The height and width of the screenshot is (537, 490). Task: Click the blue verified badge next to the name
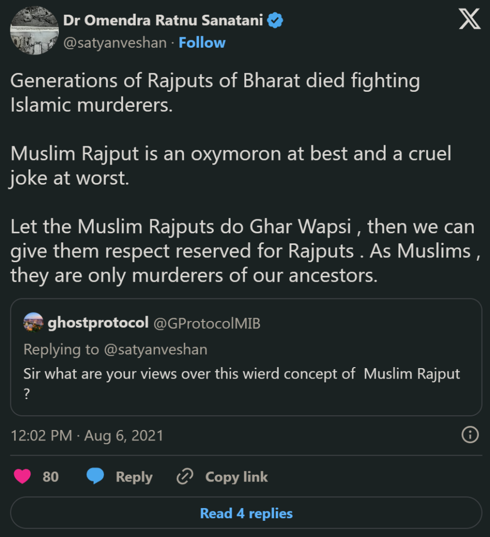[275, 19]
